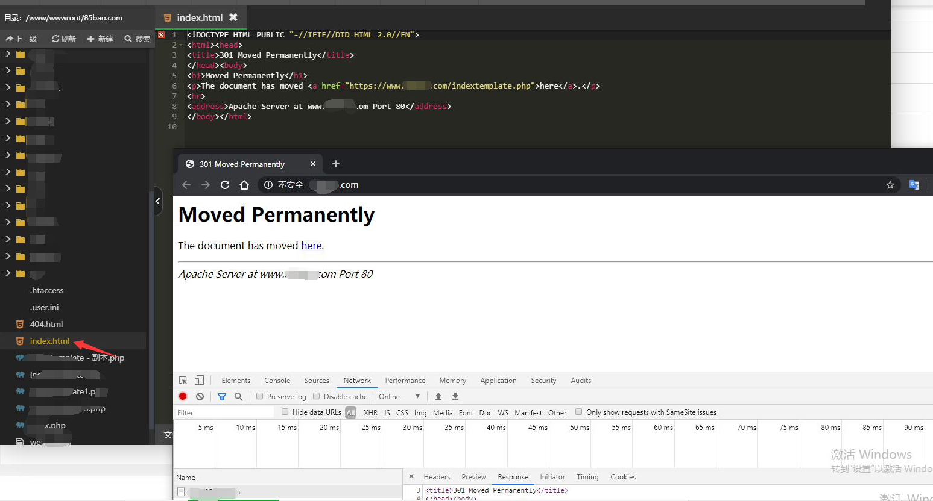The image size is (933, 501).
Task: Import a HAR file
Action: pos(438,396)
